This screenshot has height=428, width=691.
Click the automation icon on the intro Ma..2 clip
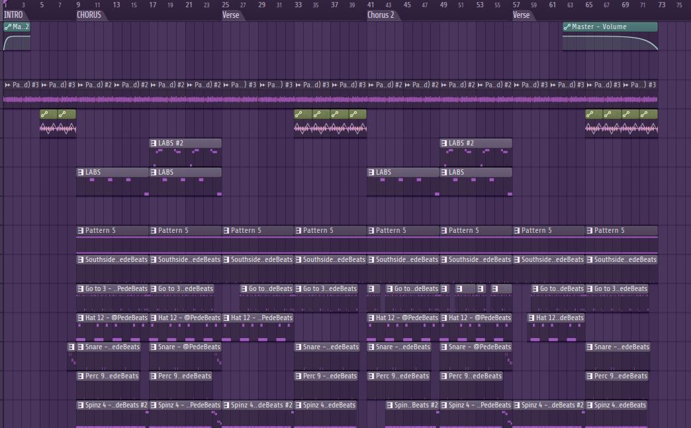tap(7, 27)
